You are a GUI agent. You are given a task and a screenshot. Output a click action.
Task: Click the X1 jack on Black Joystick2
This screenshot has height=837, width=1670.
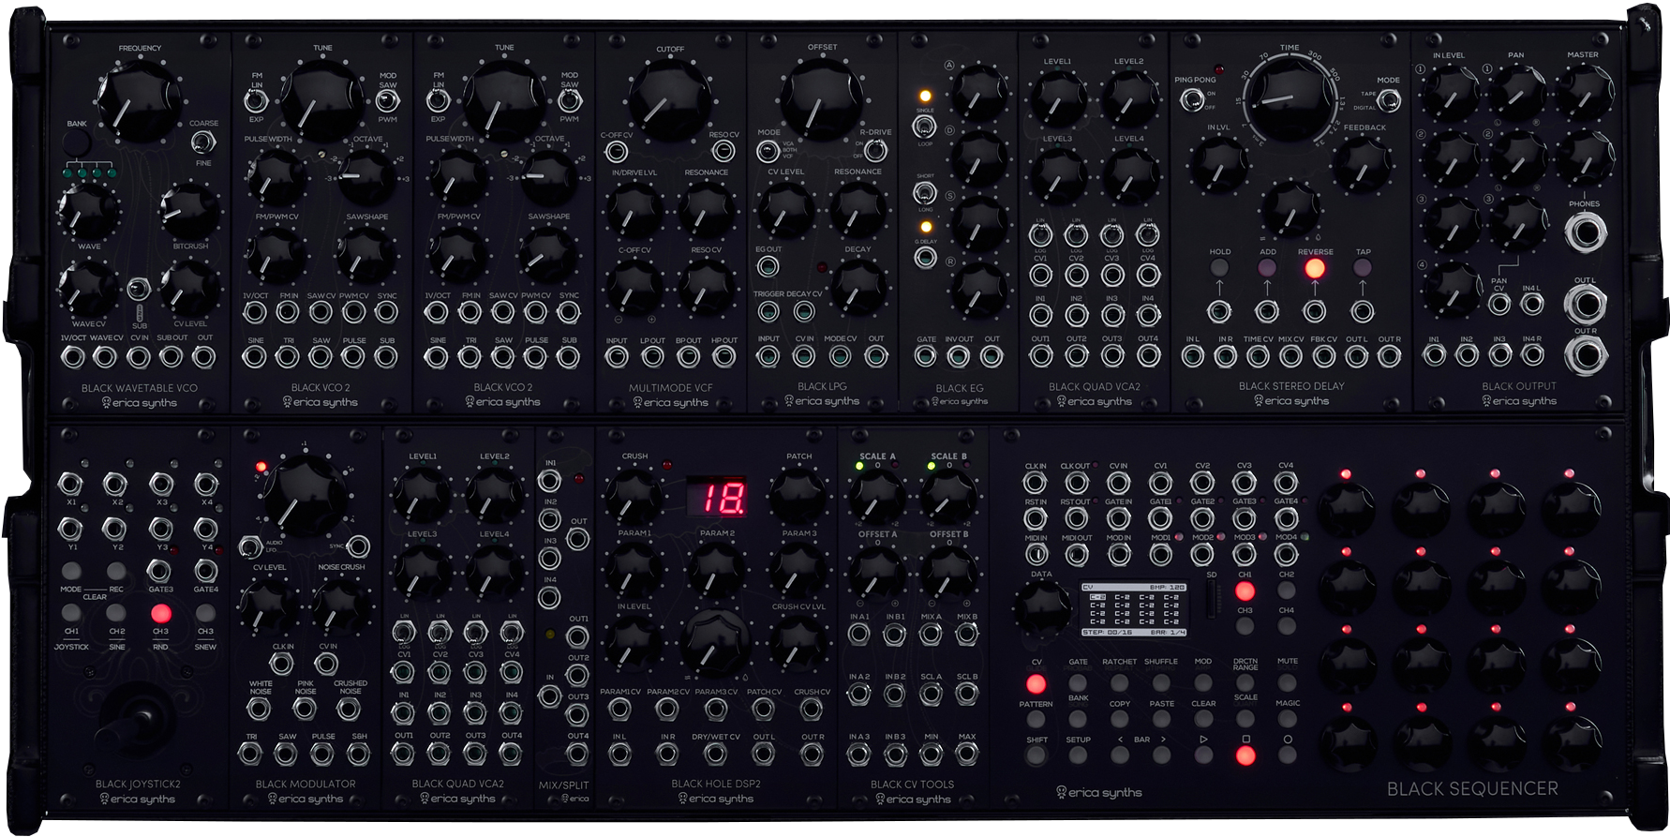pos(70,484)
